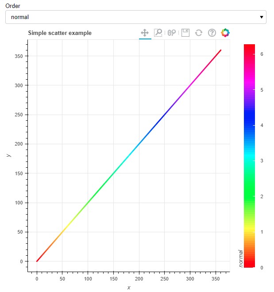The width and height of the screenshot is (274, 292).
Task: Click the Order dropdown arrow
Action: [x=262, y=17]
